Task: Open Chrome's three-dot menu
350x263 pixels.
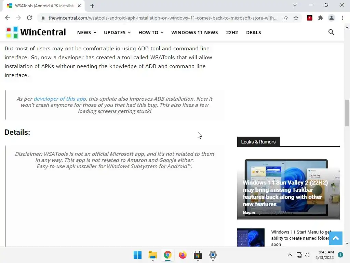Action: pyautogui.click(x=342, y=18)
